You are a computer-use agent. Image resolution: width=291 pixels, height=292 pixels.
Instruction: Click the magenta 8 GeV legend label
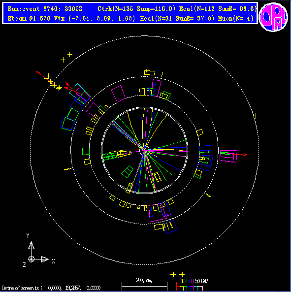pyautogui.click(x=193, y=281)
